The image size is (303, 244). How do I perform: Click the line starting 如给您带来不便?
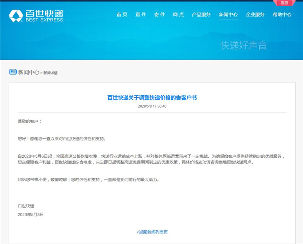[x=88, y=179]
